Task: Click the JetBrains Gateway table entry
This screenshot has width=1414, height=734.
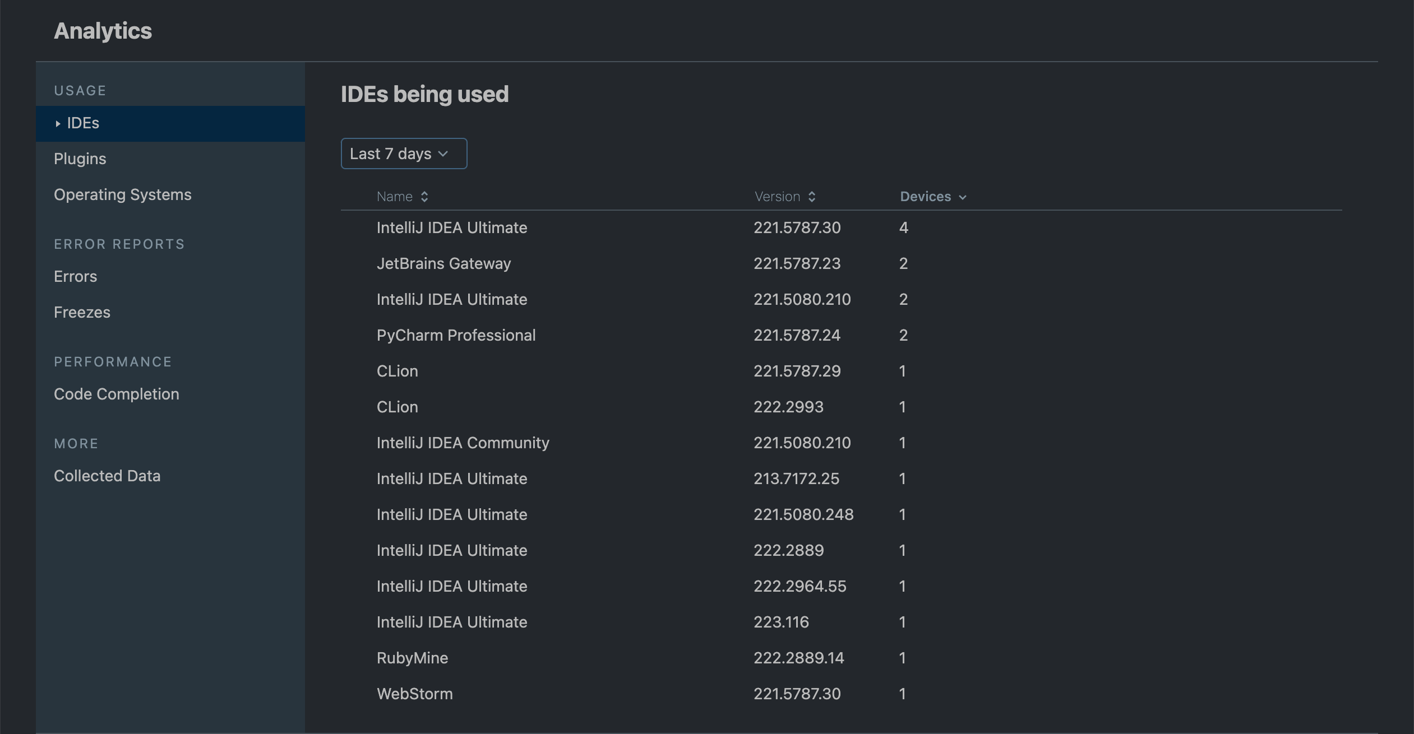Action: (x=443, y=263)
